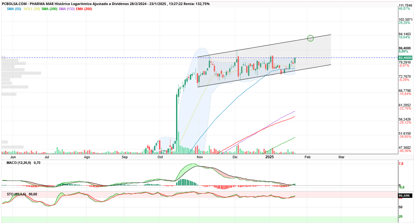Viewport: 415px width, 224px height.
Task: Click the red EMA (200) legend label
Action: coord(84,9)
